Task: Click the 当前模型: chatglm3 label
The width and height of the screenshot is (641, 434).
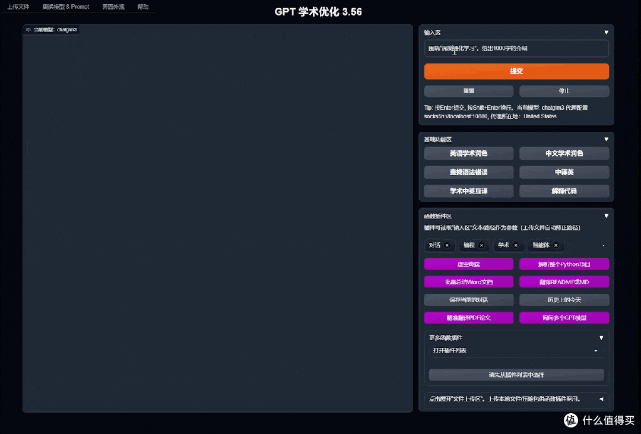Action: pos(55,30)
